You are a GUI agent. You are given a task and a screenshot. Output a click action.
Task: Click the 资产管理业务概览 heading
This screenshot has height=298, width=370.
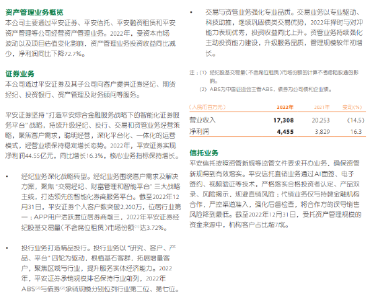pos(34,12)
